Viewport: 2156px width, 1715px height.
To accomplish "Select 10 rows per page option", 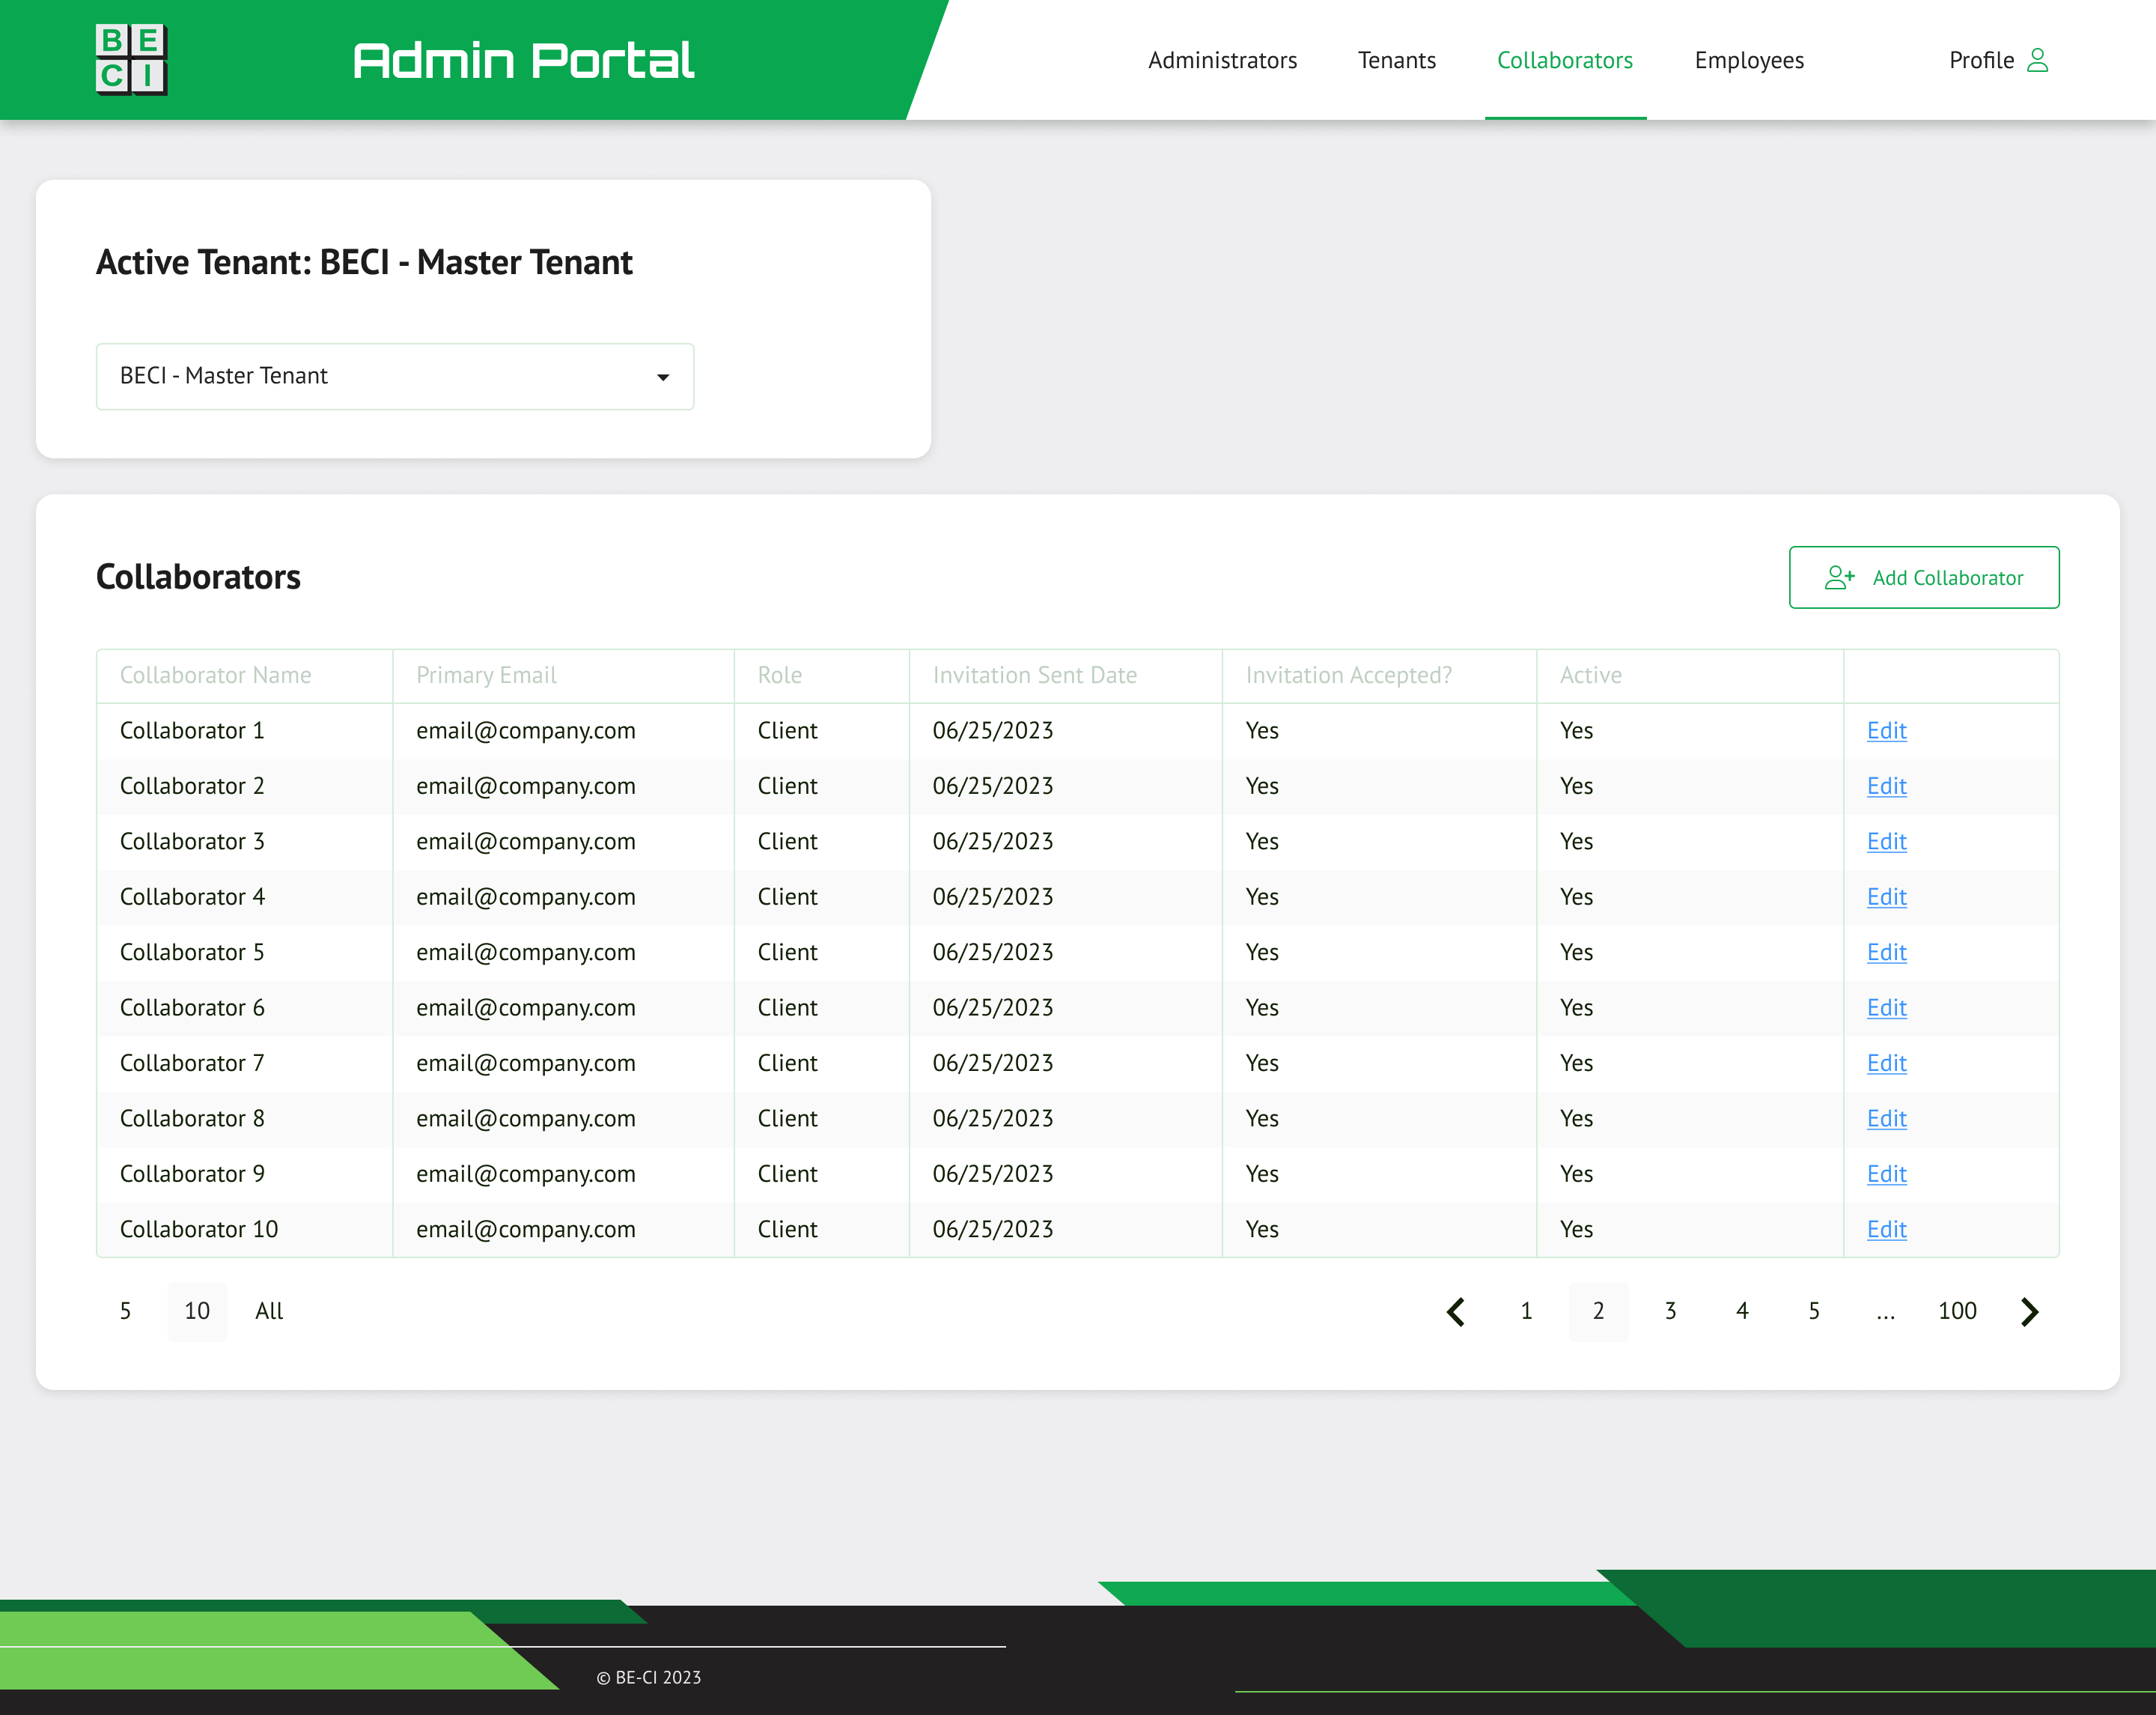I will (x=197, y=1311).
